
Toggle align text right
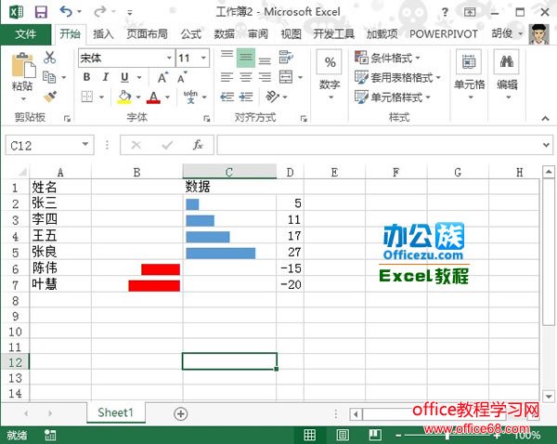(x=265, y=77)
